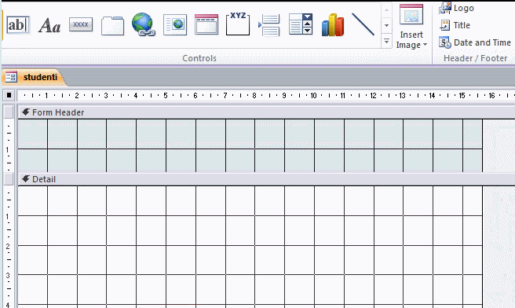Click the Date and Time icon
Image resolution: width=515 pixels, height=308 pixels.
pos(445,42)
